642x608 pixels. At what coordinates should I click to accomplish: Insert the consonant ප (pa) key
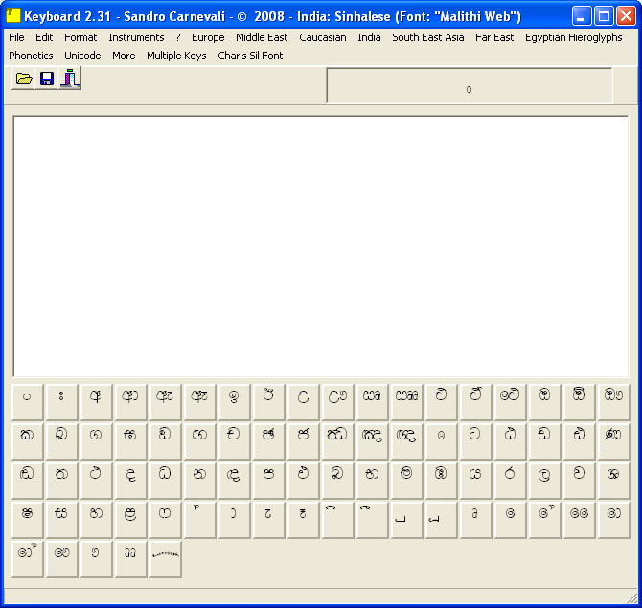(268, 481)
